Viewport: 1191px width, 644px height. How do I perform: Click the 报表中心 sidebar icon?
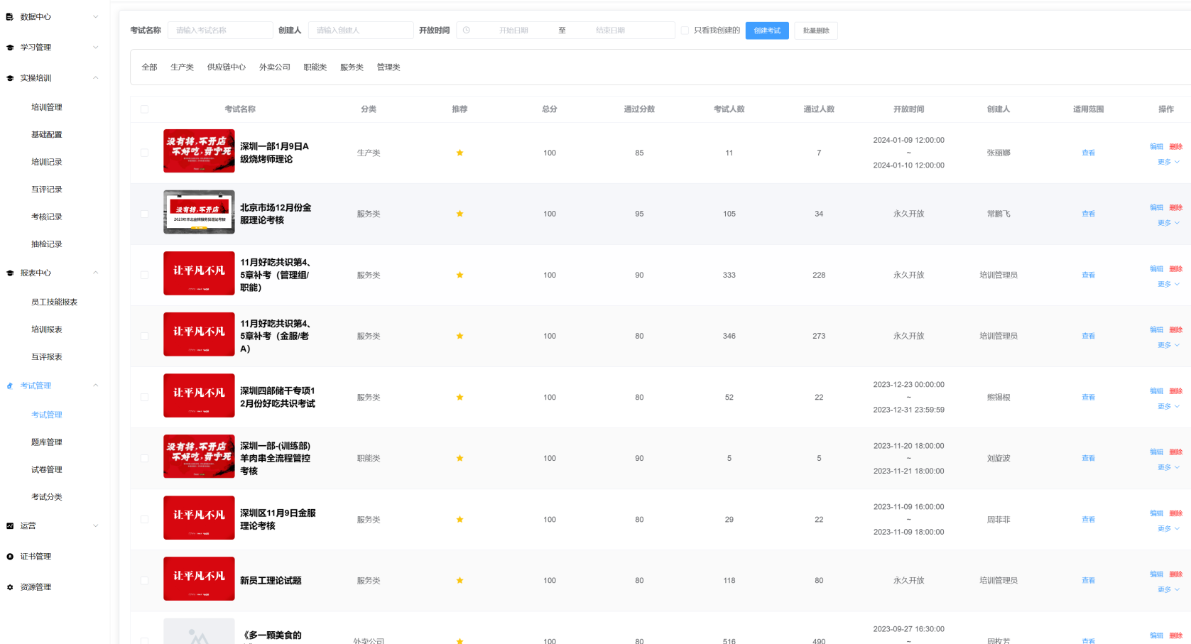[10, 273]
